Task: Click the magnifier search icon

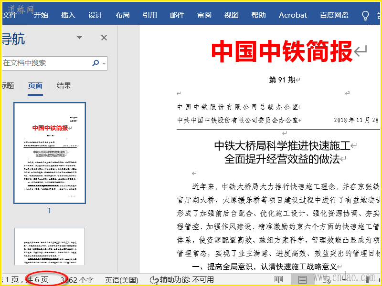Action: [x=95, y=63]
